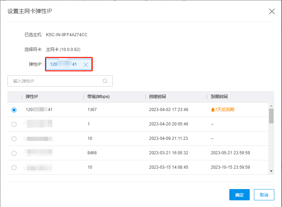
Task: Close the 设置主网卡弹性IP dialog
Action: [x=271, y=11]
